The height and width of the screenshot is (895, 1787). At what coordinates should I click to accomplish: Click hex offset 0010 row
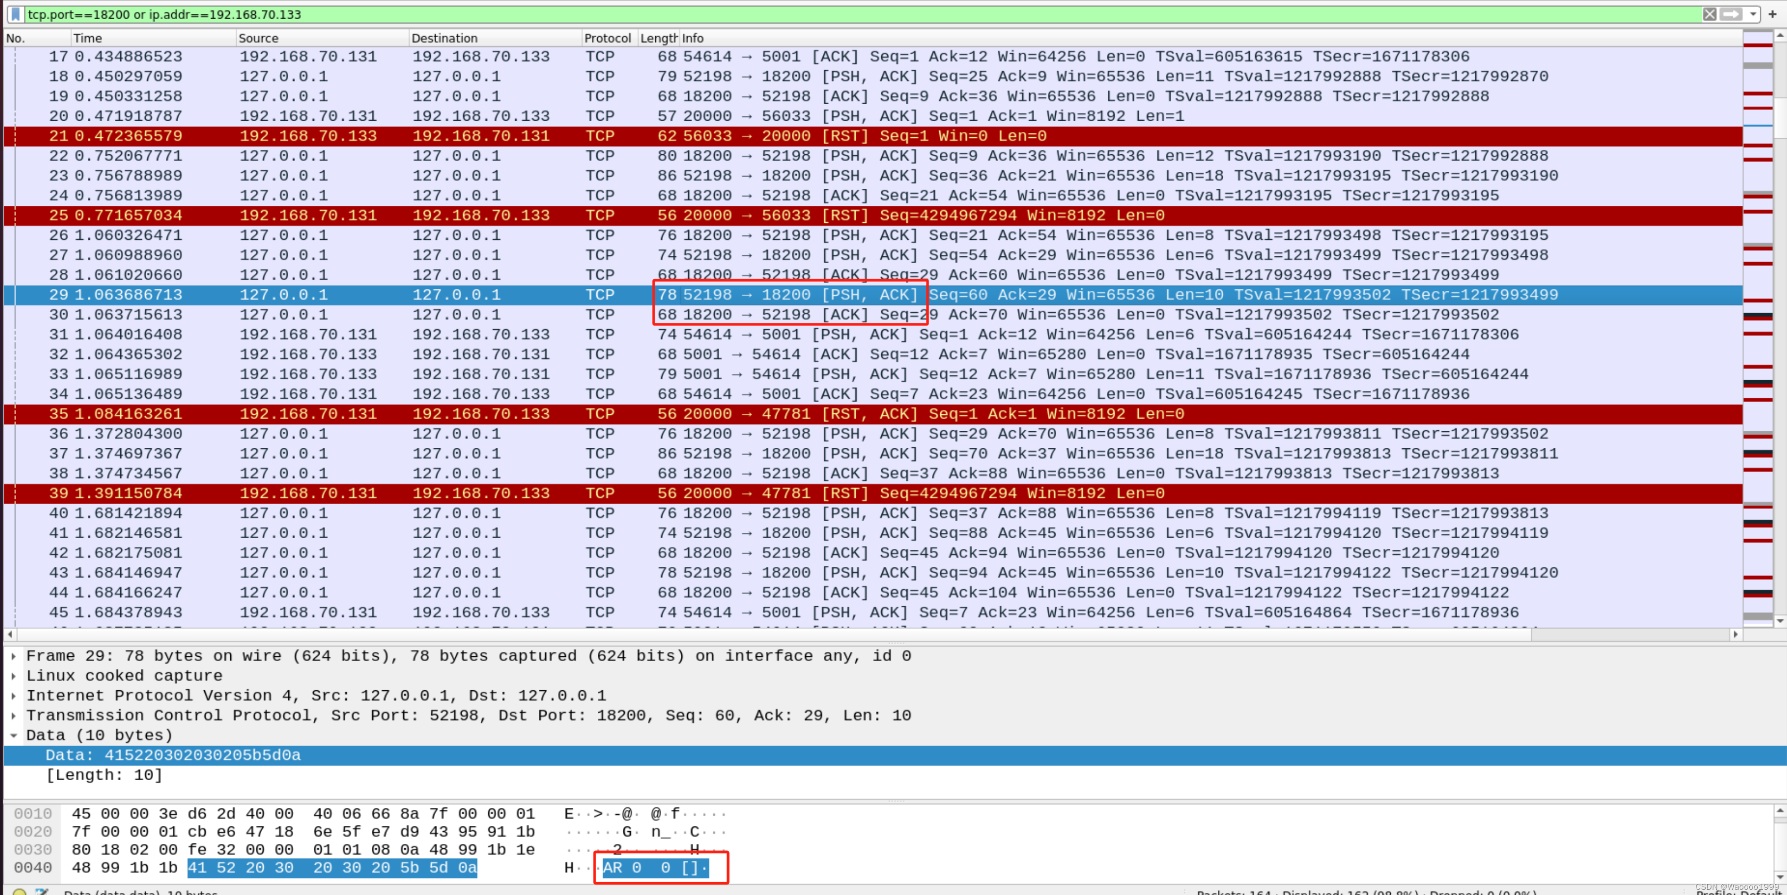(x=32, y=814)
